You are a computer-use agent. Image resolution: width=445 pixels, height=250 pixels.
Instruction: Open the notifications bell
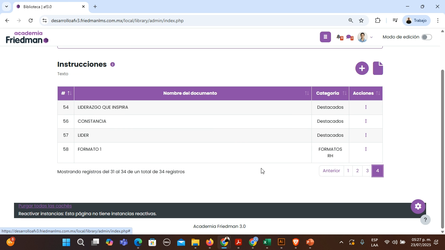pos(339,37)
